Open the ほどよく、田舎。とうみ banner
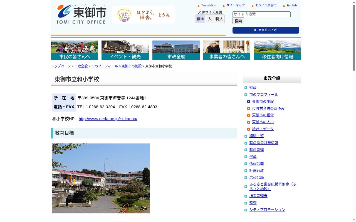Screen dimensions: 356x222 (x=143, y=14)
